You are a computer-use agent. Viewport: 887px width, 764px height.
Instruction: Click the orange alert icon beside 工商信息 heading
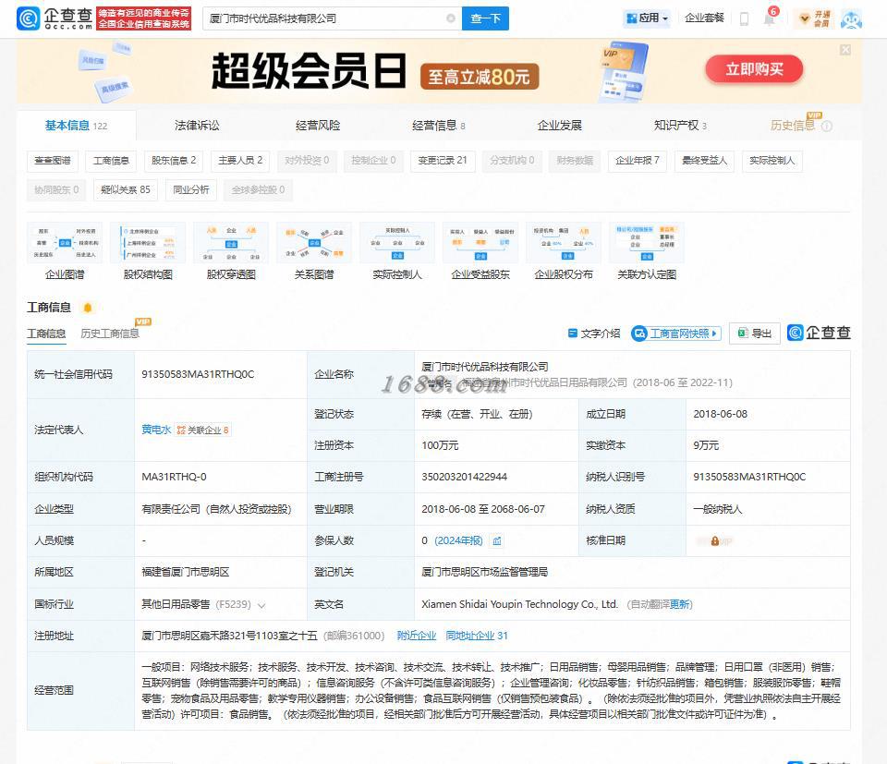click(88, 308)
